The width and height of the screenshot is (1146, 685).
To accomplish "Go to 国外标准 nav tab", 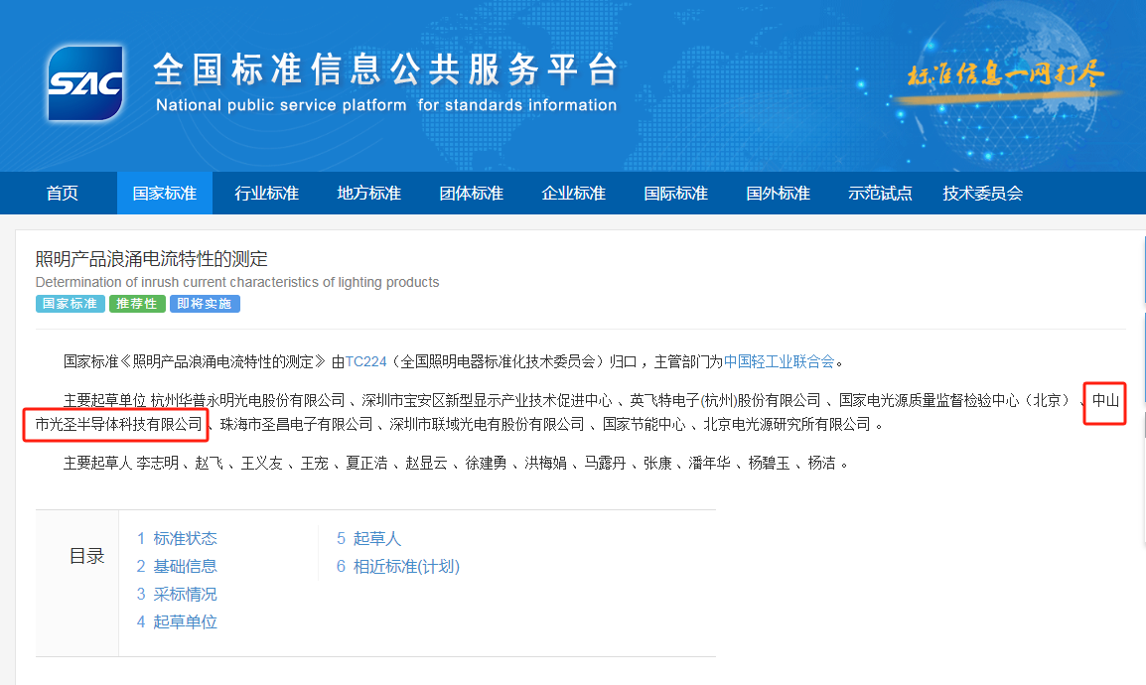I will (779, 194).
